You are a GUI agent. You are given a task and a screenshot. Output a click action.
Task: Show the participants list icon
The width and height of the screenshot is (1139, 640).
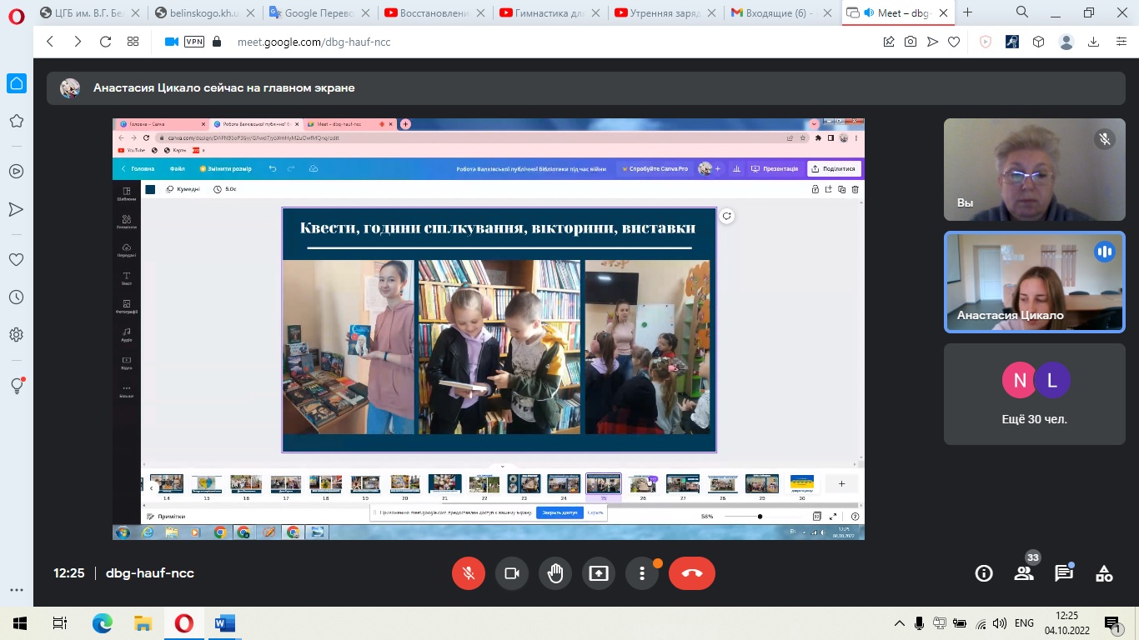(x=1024, y=573)
